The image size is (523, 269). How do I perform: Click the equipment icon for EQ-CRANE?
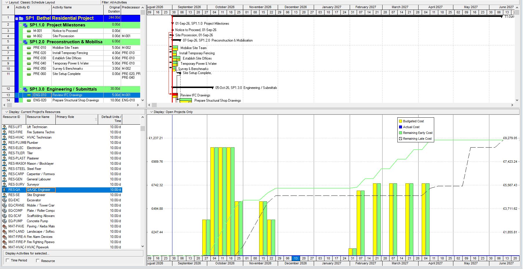point(4,205)
